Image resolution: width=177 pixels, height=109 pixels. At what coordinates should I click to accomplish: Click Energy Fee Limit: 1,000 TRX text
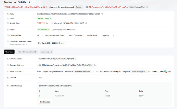[19, 45]
